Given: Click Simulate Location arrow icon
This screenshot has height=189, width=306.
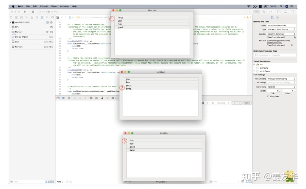Looking at the screenshot, I should (108, 98).
